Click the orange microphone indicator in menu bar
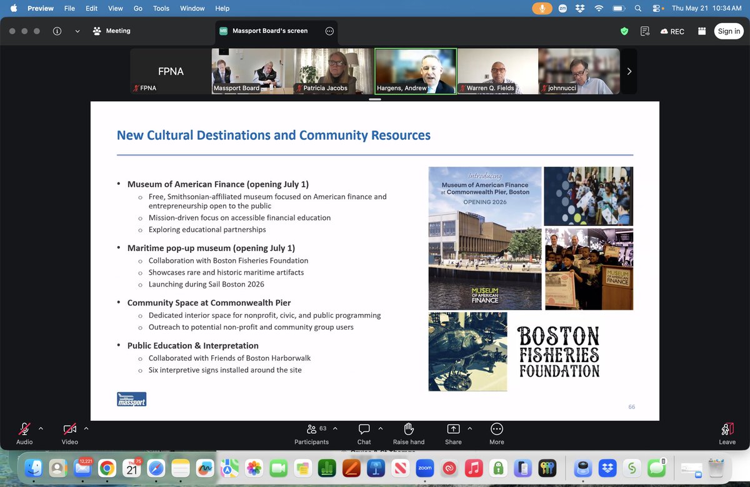Viewport: 750px width, 487px height. pos(542,9)
